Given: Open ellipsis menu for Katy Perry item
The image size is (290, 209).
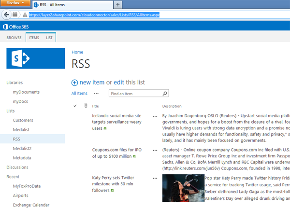Looking at the screenshot, I should tap(155, 178).
